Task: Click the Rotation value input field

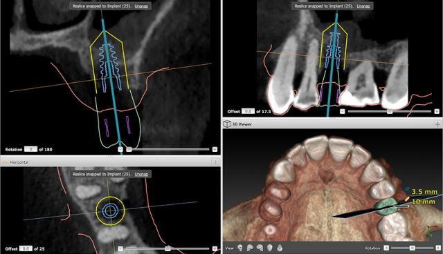Action: [30, 149]
